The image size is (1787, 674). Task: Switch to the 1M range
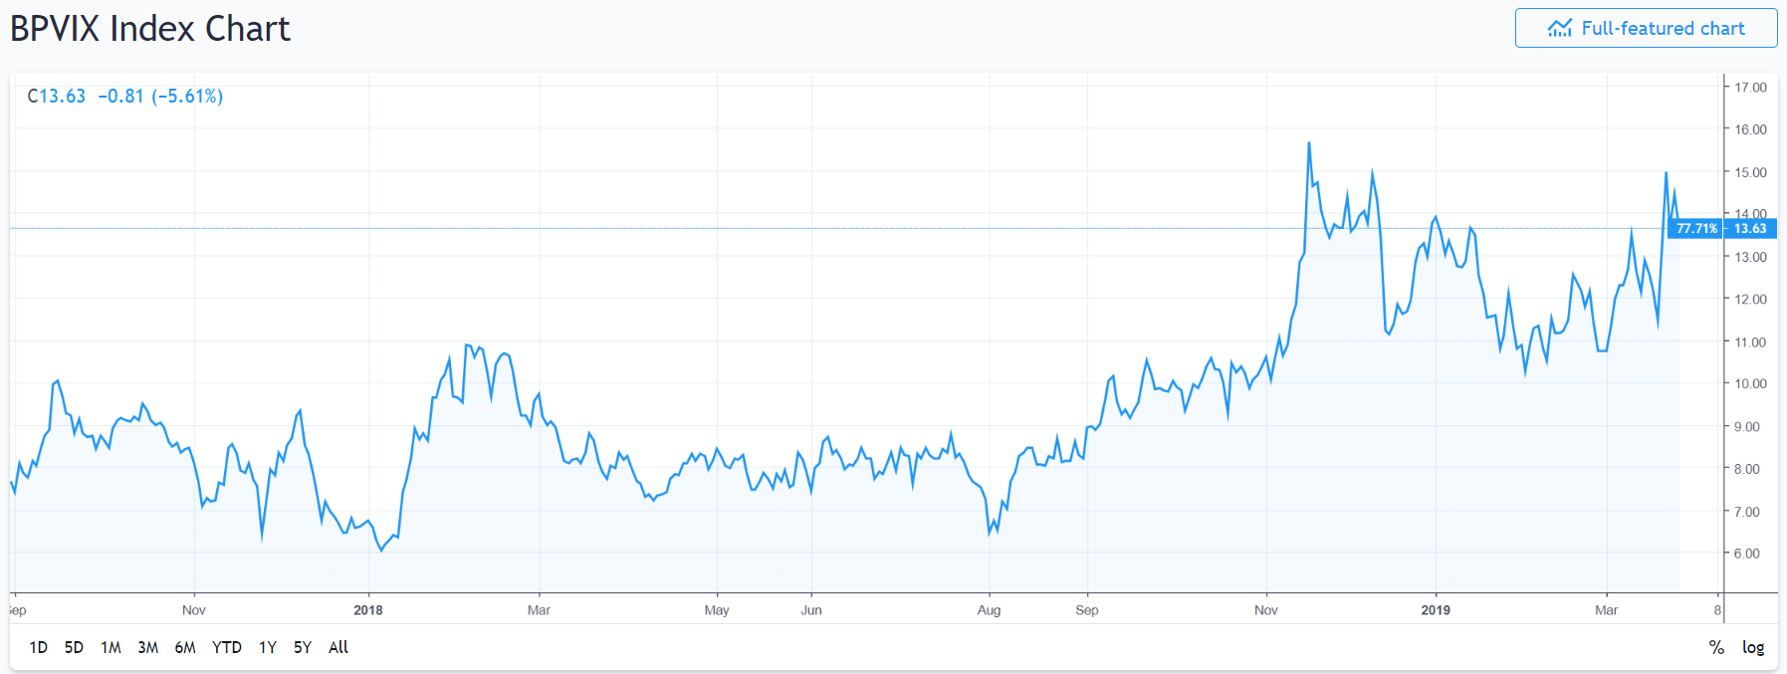tap(111, 647)
